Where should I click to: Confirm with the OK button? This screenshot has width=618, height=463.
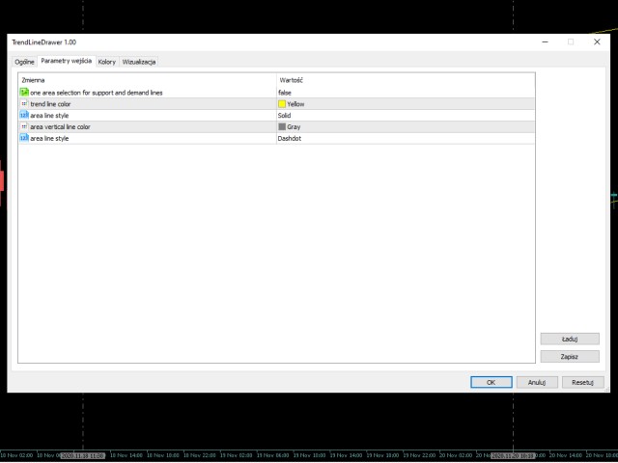(x=492, y=382)
